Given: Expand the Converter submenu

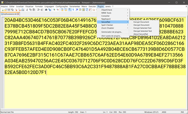Looking at the screenshot, I should point(113,16).
